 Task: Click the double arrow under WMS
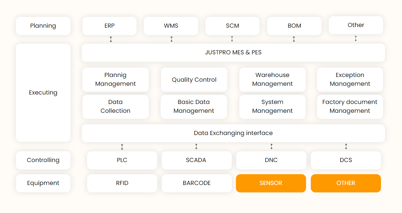click(172, 39)
